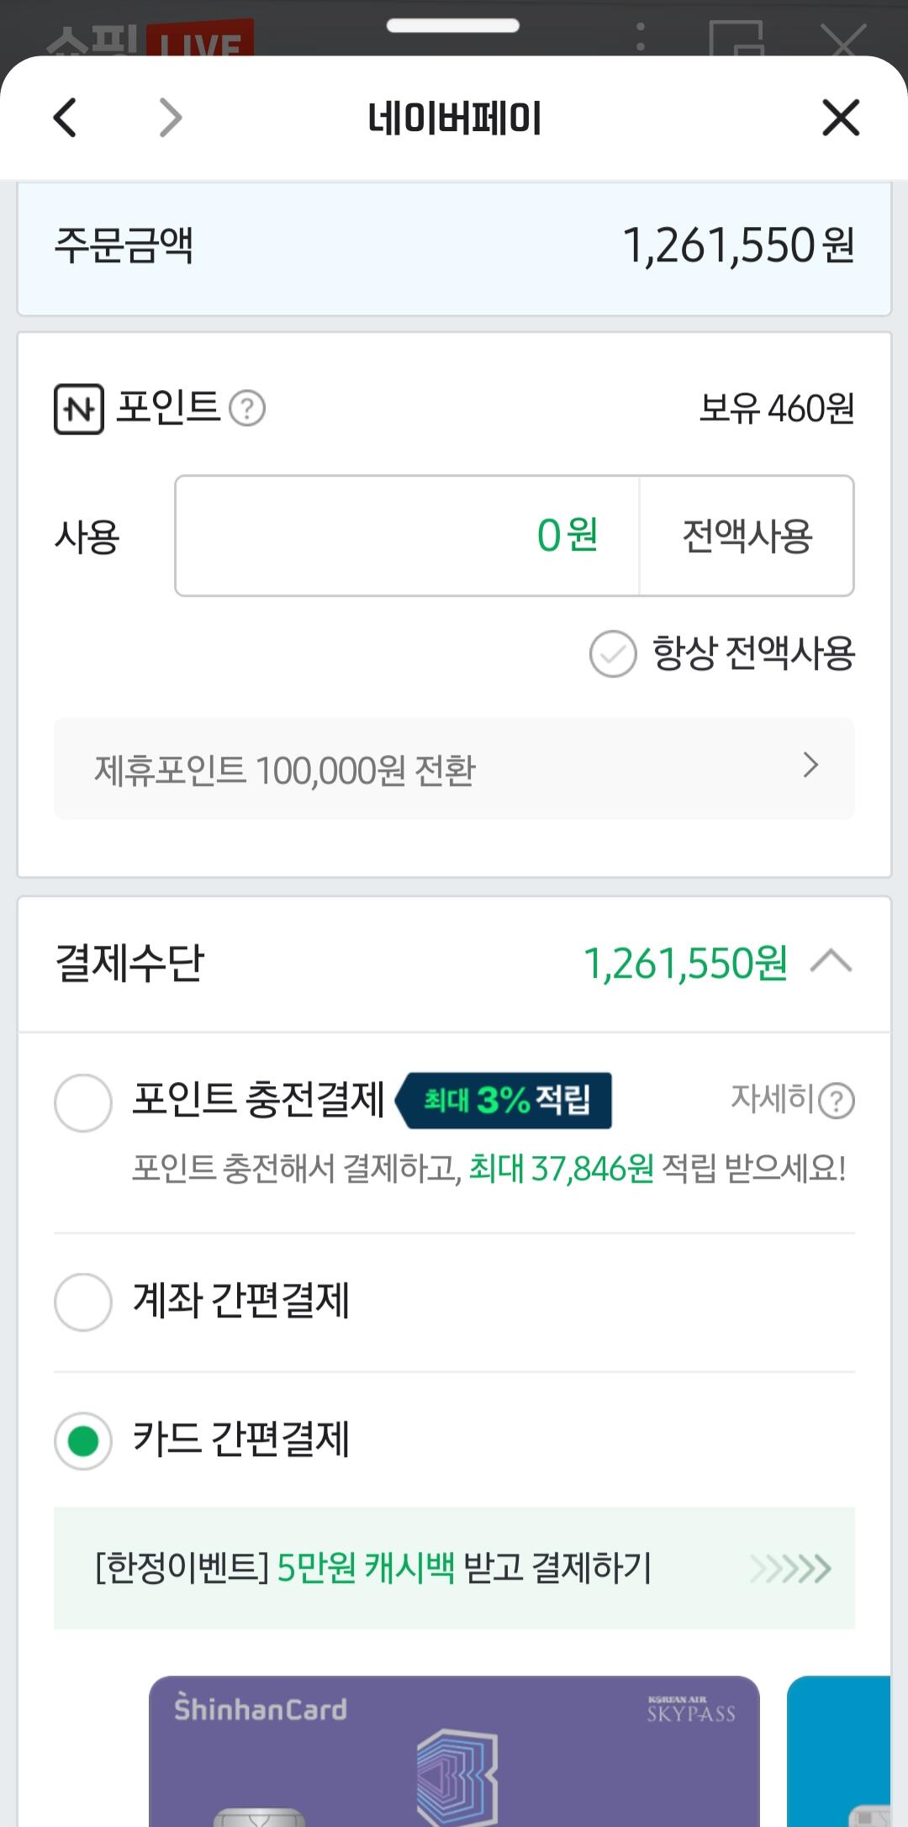Select 계좌 간편결제 radio option

coord(83,1302)
